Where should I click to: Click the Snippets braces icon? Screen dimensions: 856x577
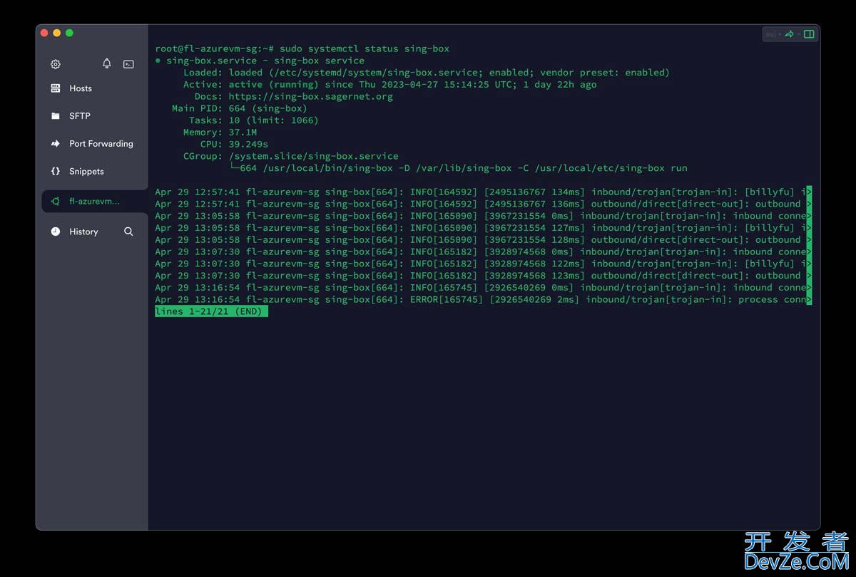tap(56, 171)
